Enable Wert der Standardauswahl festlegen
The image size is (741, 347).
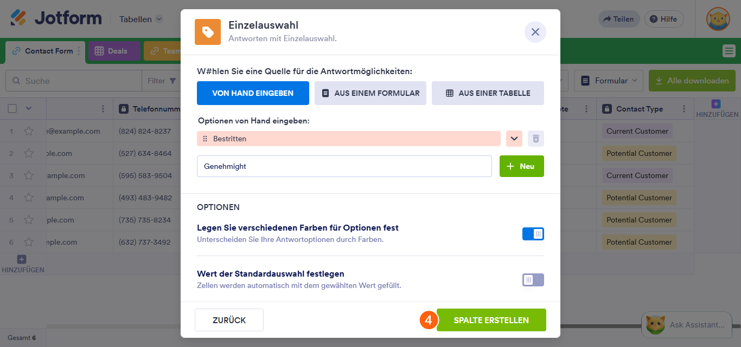[x=533, y=280]
